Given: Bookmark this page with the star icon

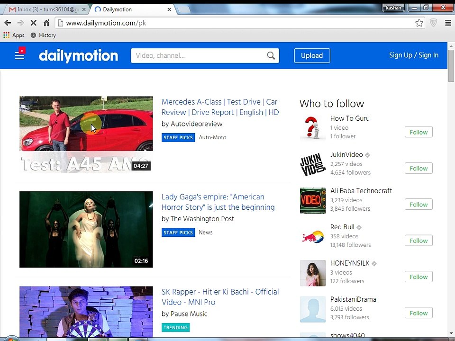Looking at the screenshot, I should 419,23.
